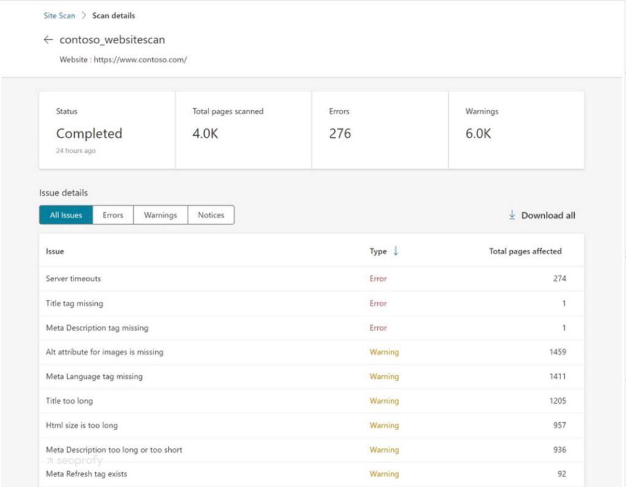Open the Notices tab

pos(211,215)
